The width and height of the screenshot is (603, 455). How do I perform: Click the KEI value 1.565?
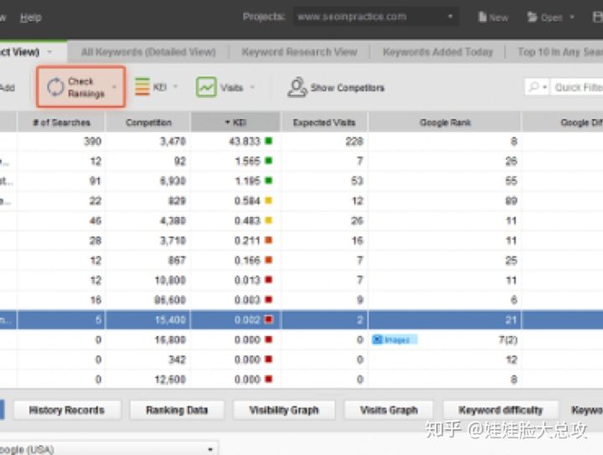248,161
